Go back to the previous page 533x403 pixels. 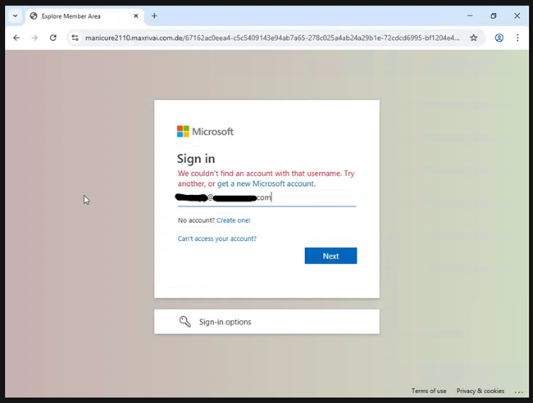(16, 38)
